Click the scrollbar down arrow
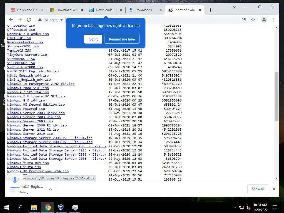Screen dimensions: 284x213 coord(277,179)
